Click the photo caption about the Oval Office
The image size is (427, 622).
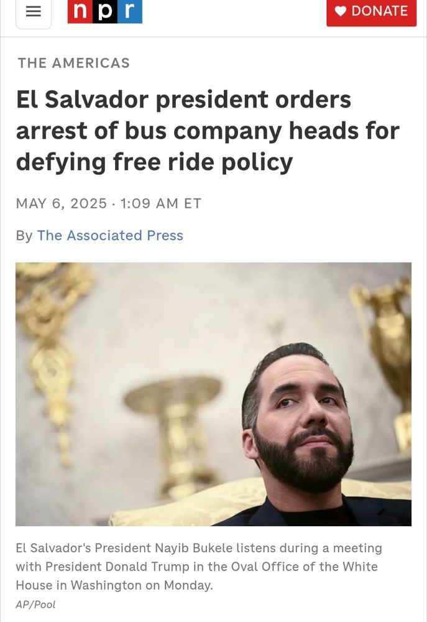pos(199,567)
